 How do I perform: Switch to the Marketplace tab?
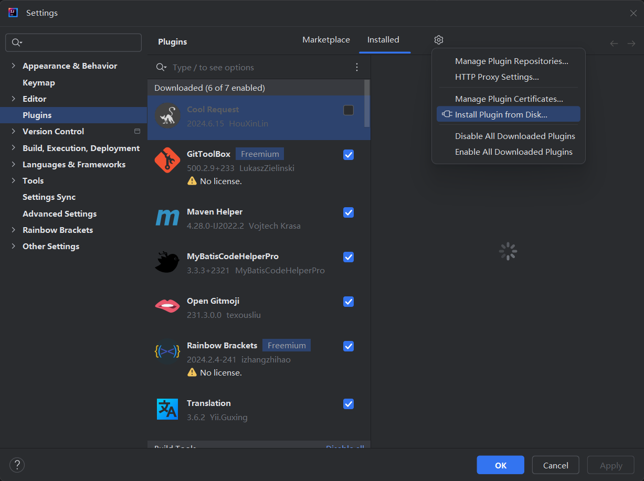[x=326, y=40]
